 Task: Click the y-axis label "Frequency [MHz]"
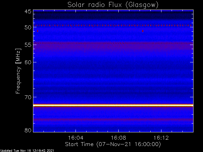pyautogui.click(x=18, y=71)
